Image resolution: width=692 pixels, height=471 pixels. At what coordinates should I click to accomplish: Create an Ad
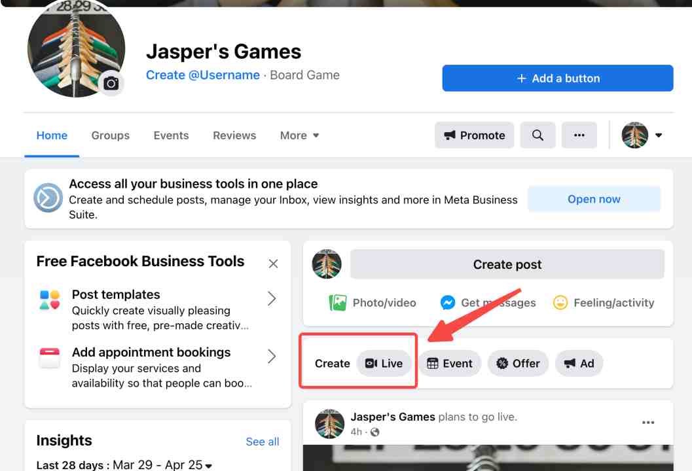[579, 364]
